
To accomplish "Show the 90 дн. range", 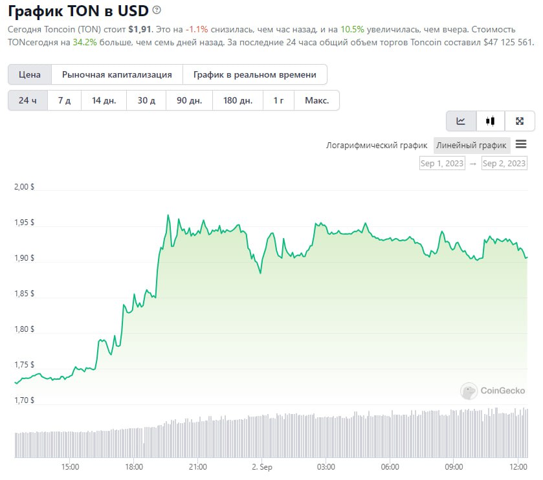I will pos(190,100).
